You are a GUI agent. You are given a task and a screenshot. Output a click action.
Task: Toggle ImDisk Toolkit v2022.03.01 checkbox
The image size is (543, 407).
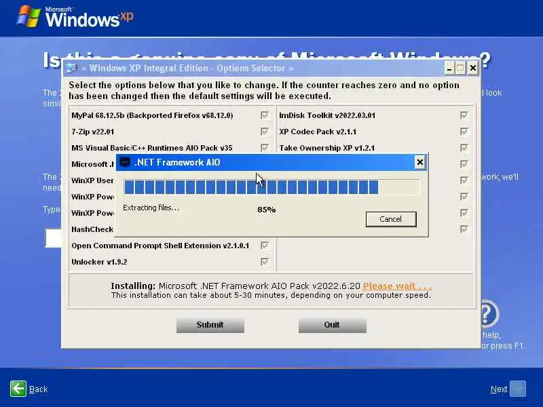click(464, 115)
